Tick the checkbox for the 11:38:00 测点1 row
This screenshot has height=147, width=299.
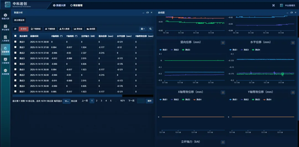pyautogui.click(x=16, y=42)
